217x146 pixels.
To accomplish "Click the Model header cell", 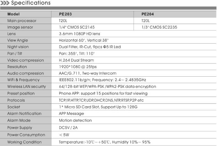I will point(13,14).
